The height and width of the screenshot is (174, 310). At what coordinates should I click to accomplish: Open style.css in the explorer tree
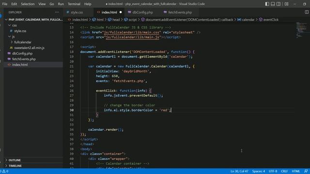point(33,31)
